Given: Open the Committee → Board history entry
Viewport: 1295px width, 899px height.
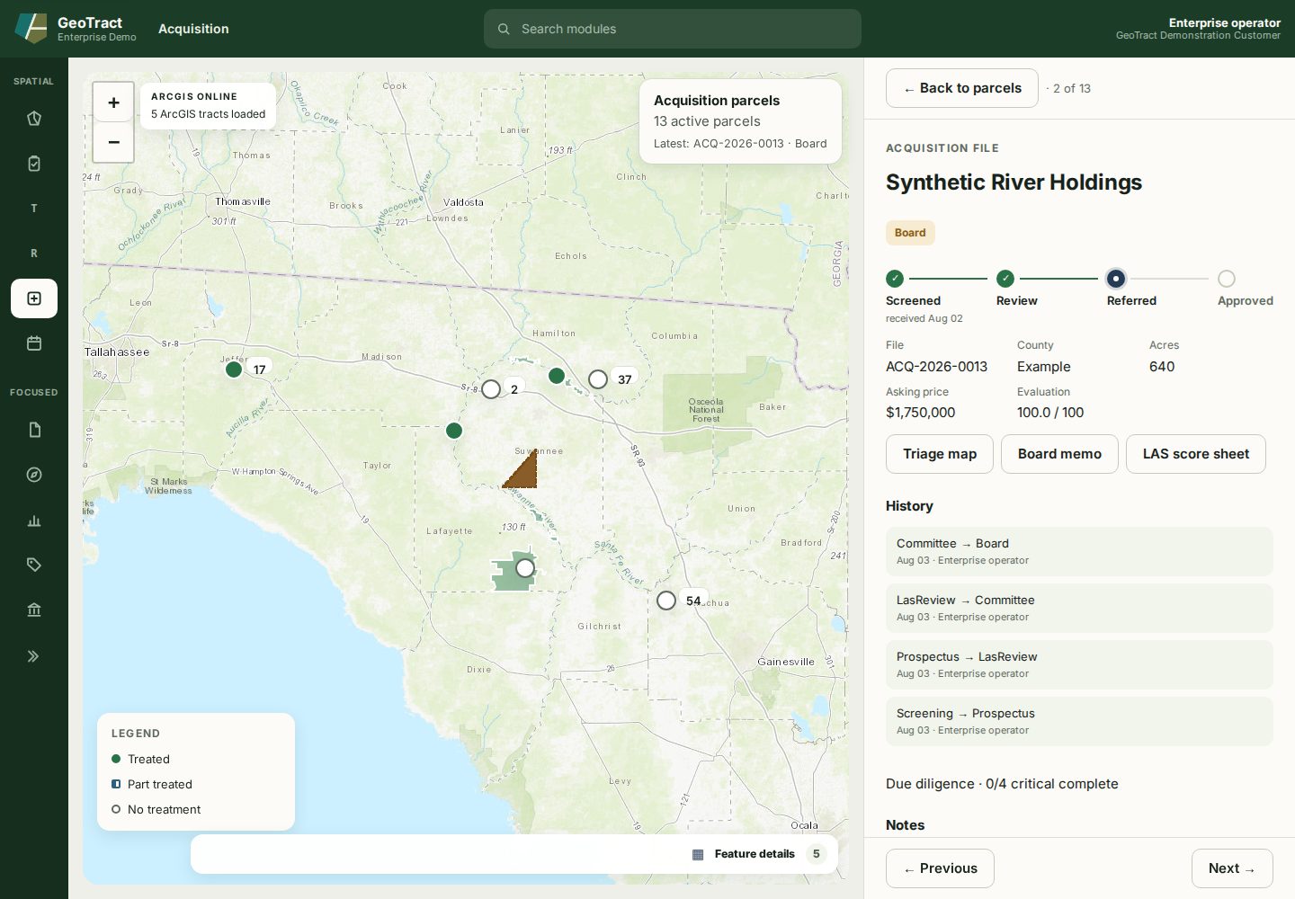Looking at the screenshot, I should [1079, 551].
